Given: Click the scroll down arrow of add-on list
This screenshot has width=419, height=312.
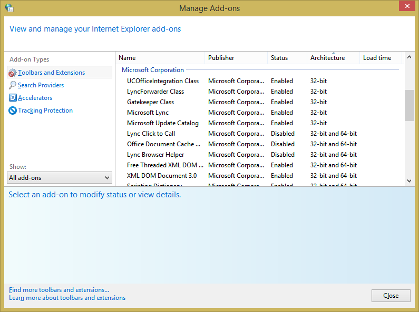Looking at the screenshot, I should (x=409, y=181).
